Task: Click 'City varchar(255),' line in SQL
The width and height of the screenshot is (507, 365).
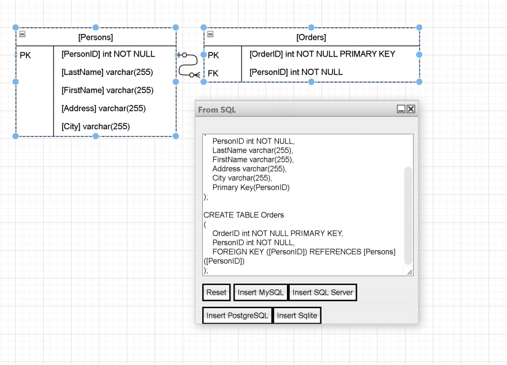Action: (x=242, y=178)
